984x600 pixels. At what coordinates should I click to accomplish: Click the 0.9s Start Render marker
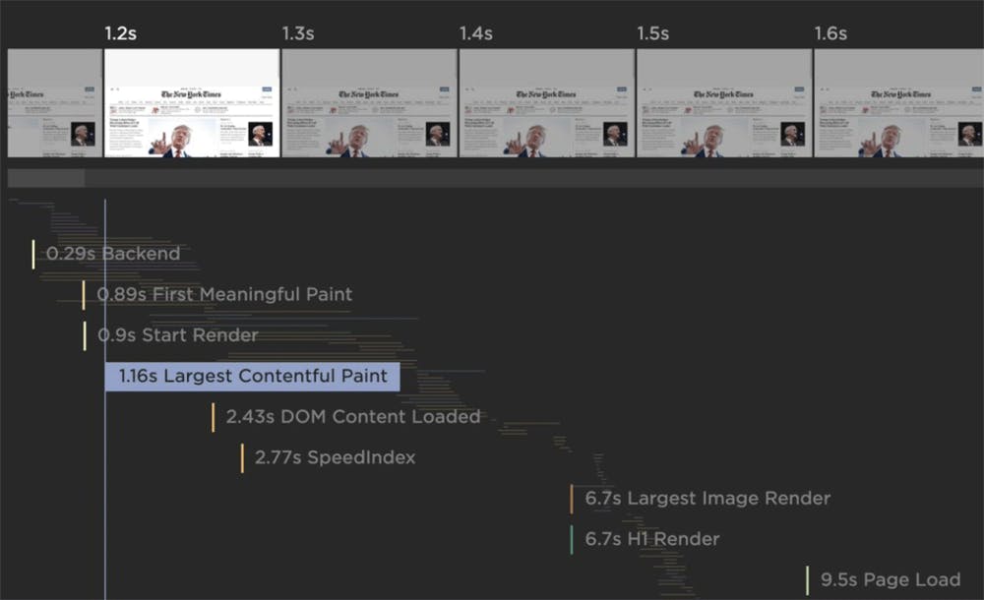pyautogui.click(x=177, y=335)
